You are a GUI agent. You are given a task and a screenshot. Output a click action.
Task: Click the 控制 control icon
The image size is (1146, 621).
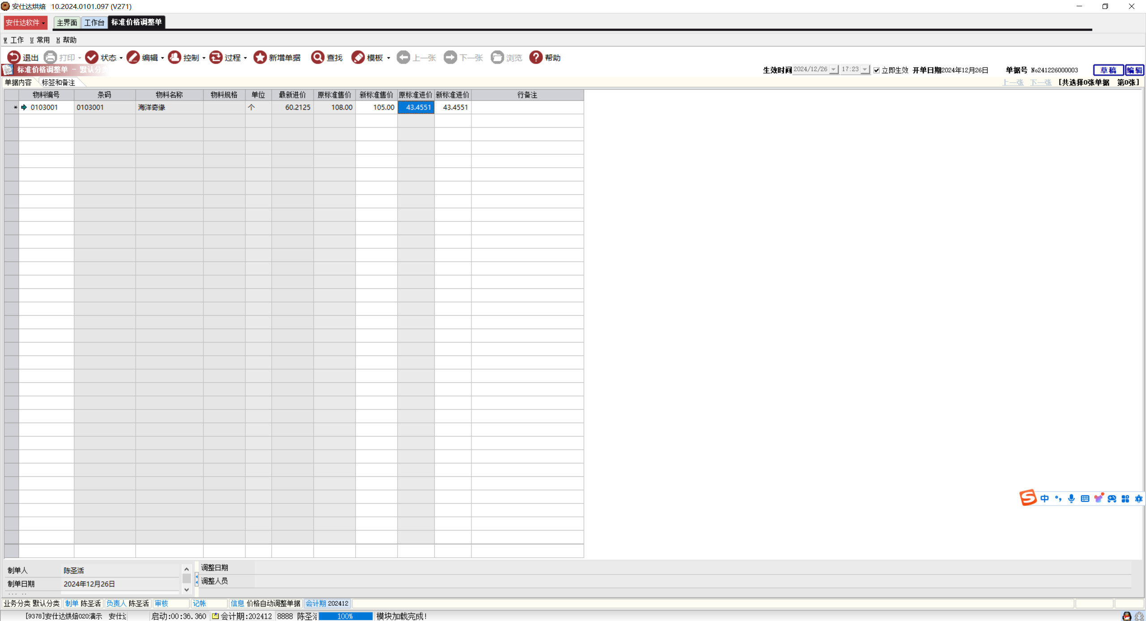[x=175, y=57]
